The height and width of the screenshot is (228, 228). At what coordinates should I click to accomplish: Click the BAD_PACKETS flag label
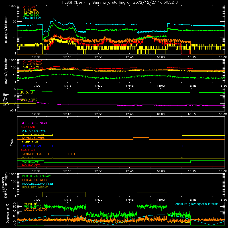pyautogui.click(x=31, y=165)
